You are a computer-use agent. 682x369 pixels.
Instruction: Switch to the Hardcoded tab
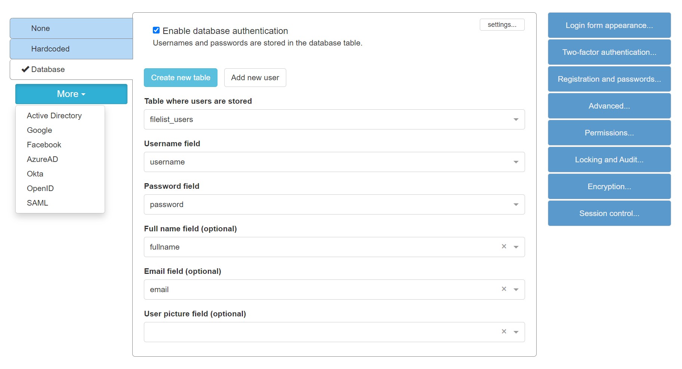(71, 49)
